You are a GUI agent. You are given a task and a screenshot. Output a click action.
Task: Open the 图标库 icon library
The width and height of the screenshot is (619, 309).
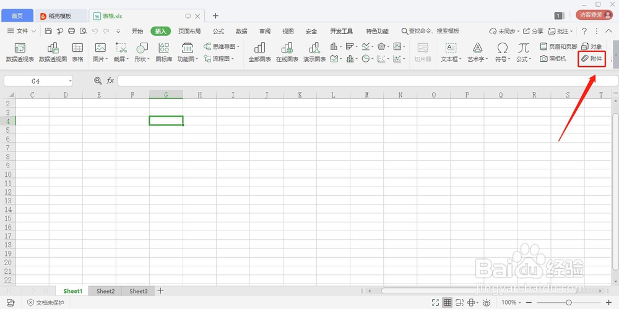164,53
